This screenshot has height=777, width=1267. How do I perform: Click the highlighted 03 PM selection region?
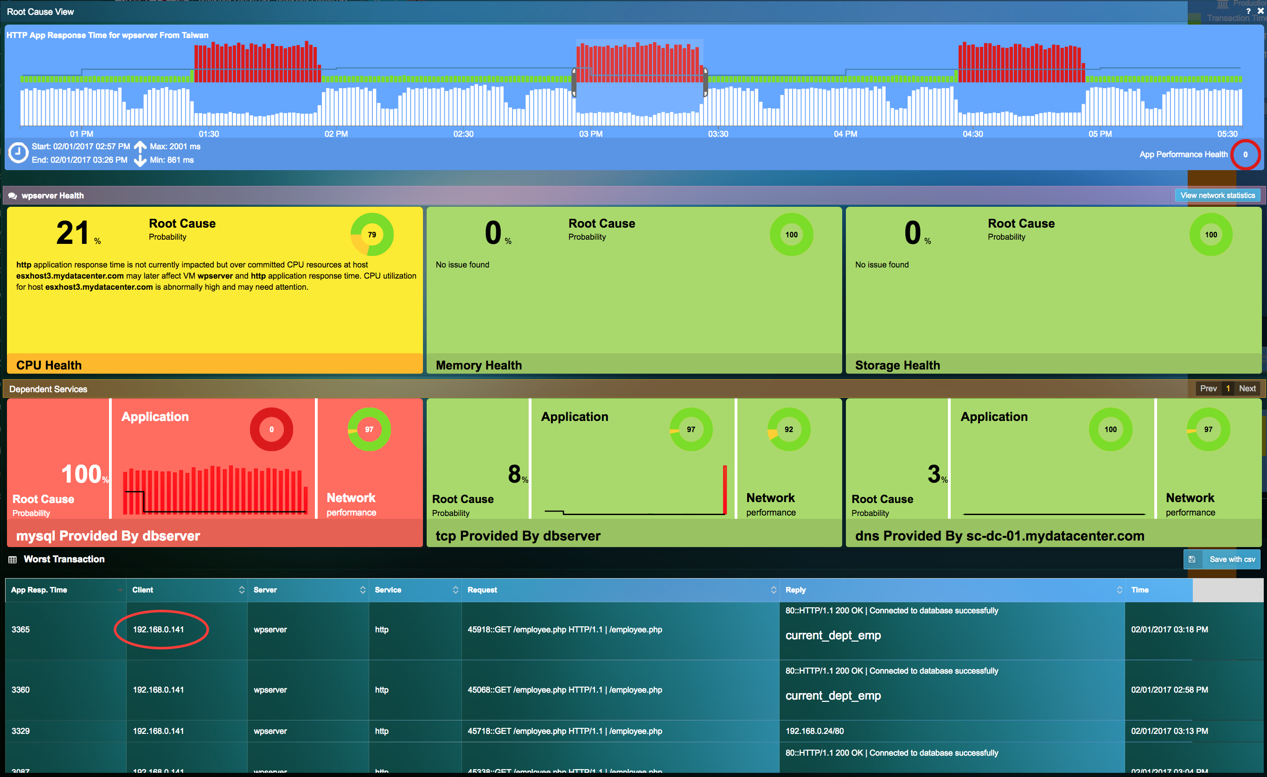640,82
